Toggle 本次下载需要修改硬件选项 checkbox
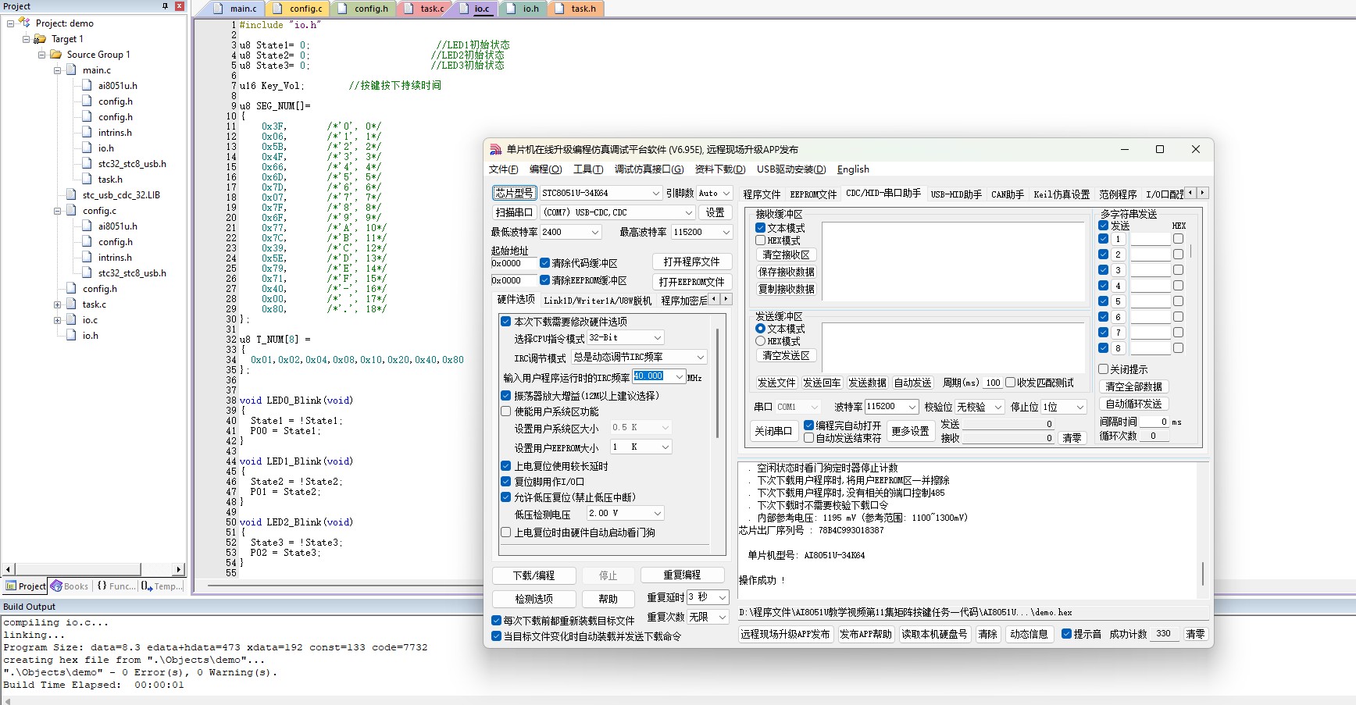 click(506, 321)
